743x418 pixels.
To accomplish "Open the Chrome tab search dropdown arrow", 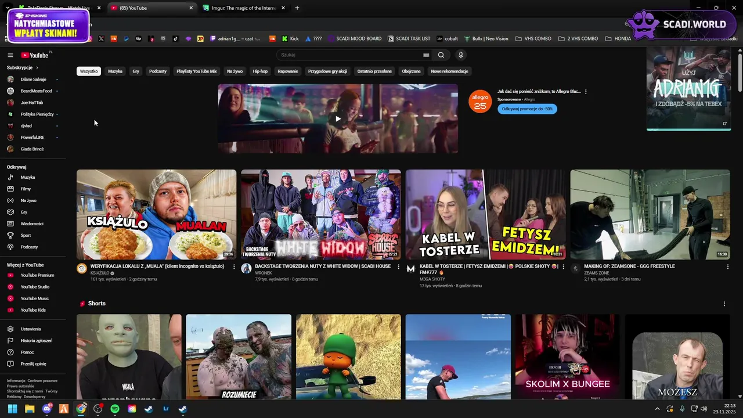I will click(8, 8).
